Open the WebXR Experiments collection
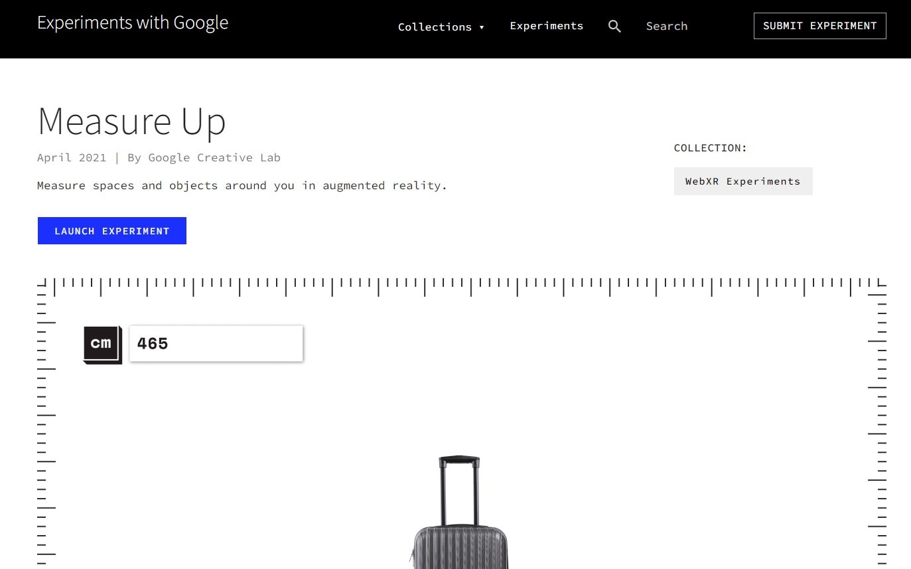 743,181
